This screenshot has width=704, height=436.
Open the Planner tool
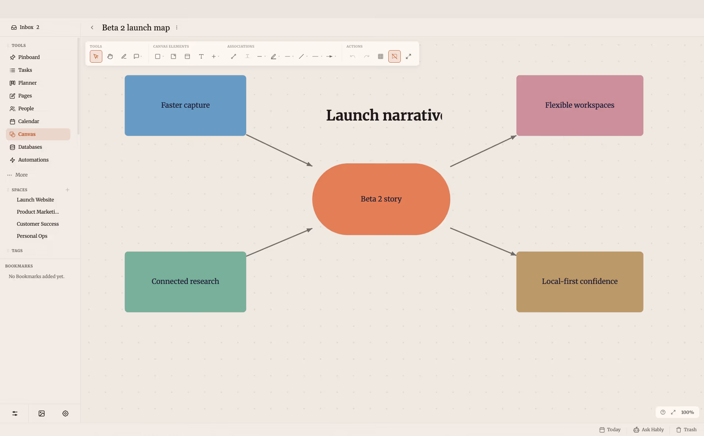coord(38,83)
